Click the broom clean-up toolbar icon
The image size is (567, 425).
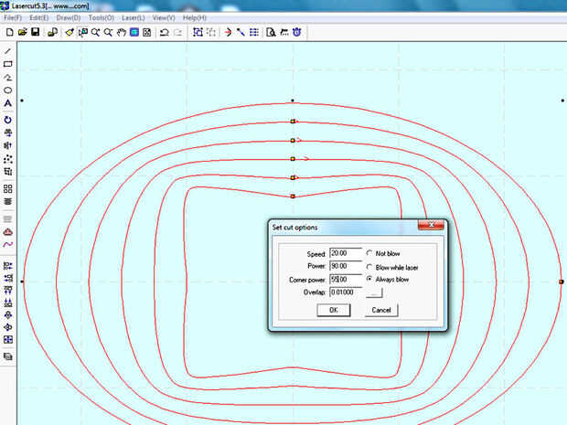[x=70, y=33]
